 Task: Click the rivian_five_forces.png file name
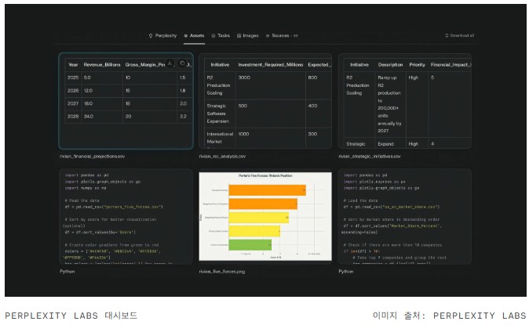[x=222, y=272]
